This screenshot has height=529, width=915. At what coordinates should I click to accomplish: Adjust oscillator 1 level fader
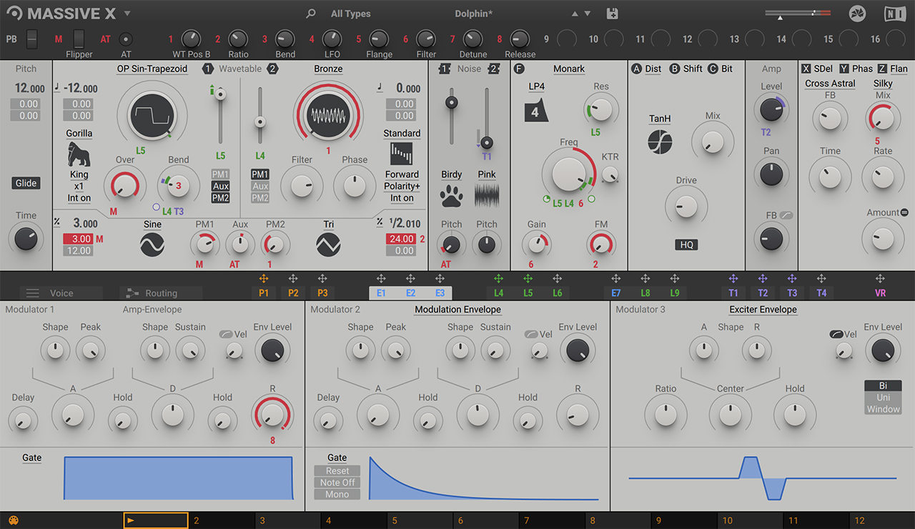(x=221, y=94)
